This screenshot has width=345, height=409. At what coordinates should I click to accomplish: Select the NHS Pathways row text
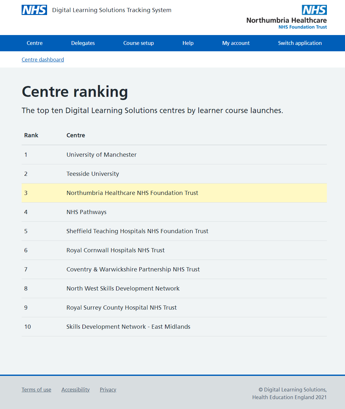86,212
